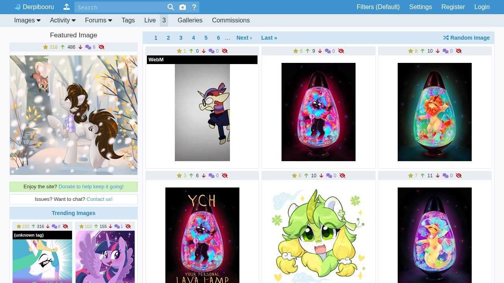The height and width of the screenshot is (283, 504).
Task: Upvote the YCH lava lamp image
Action: (191, 176)
